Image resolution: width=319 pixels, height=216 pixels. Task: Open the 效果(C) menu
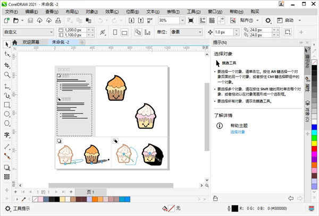pyautogui.click(x=112, y=12)
